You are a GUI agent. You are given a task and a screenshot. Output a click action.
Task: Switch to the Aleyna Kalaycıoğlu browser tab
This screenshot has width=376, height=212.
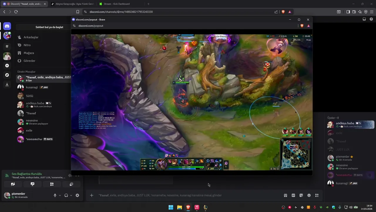[x=72, y=4]
